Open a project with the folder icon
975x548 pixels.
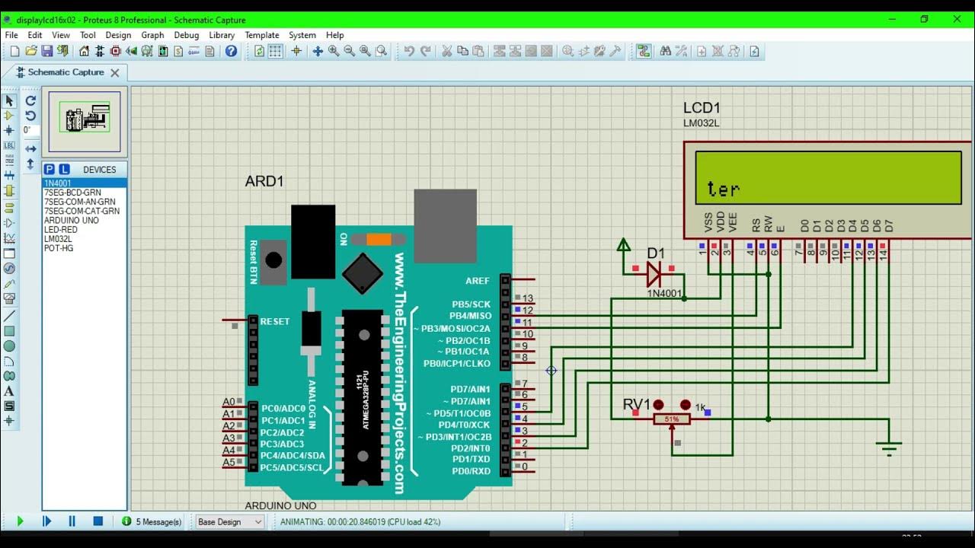tap(31, 51)
